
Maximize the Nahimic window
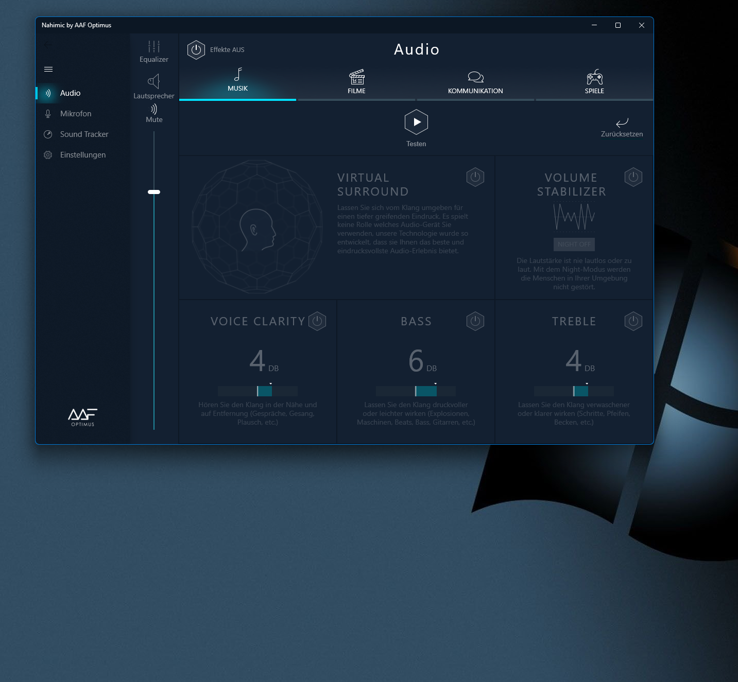(x=618, y=25)
